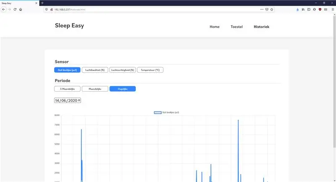The image size is (336, 182).
Task: Clear the date with the small circle icon
Action: [x=79, y=100]
